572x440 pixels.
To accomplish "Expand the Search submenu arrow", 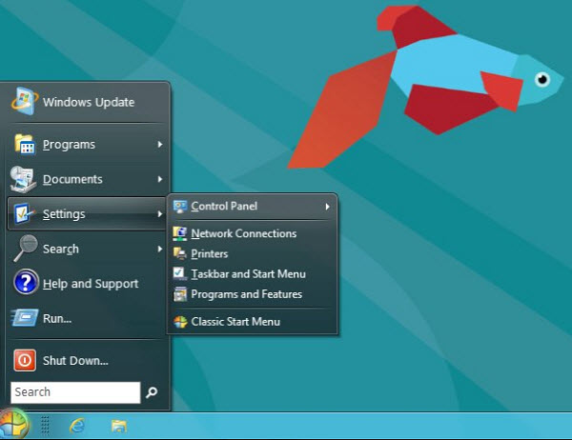I will (160, 250).
